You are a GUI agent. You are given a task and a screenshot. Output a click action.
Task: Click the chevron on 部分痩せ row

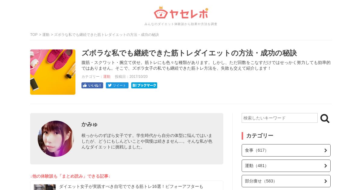point(325,181)
